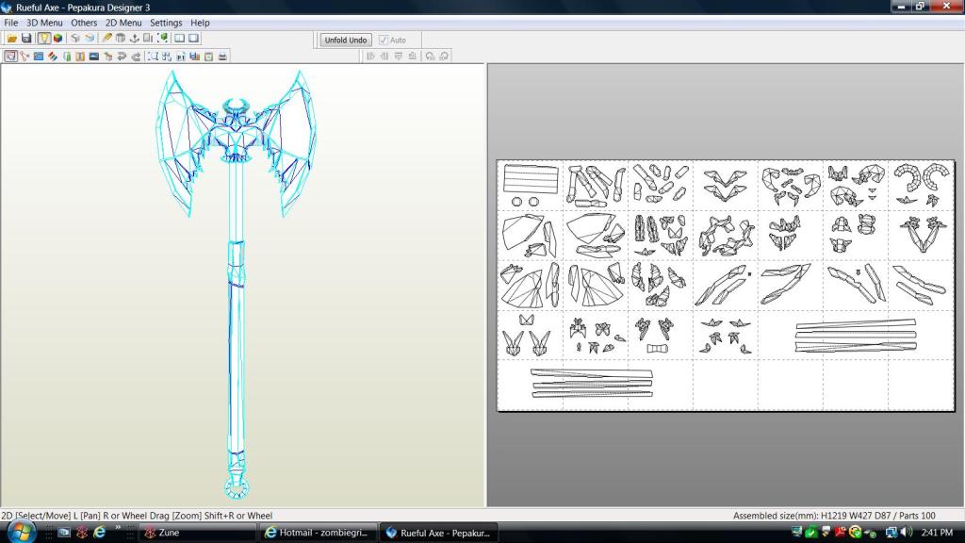This screenshot has width=965, height=543.
Task: Click the dark blue rectangle icon
Action: pyautogui.click(x=94, y=56)
